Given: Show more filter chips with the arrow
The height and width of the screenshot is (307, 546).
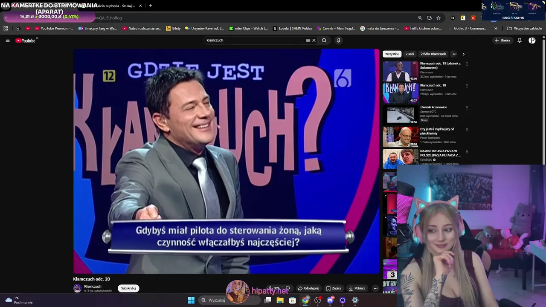Looking at the screenshot, I should pyautogui.click(x=463, y=54).
